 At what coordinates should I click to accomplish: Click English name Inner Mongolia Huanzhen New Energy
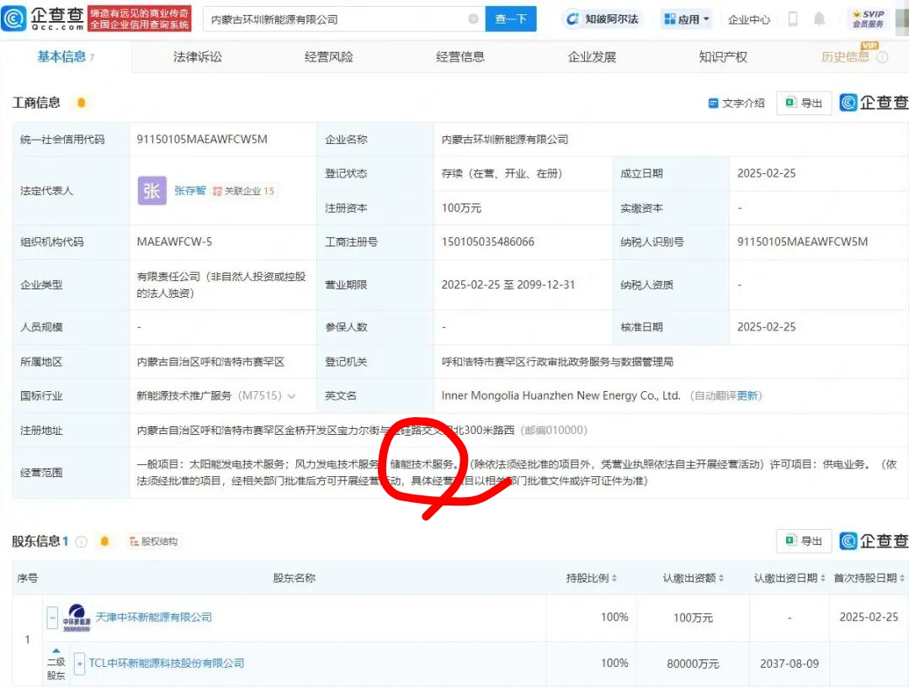561,395
